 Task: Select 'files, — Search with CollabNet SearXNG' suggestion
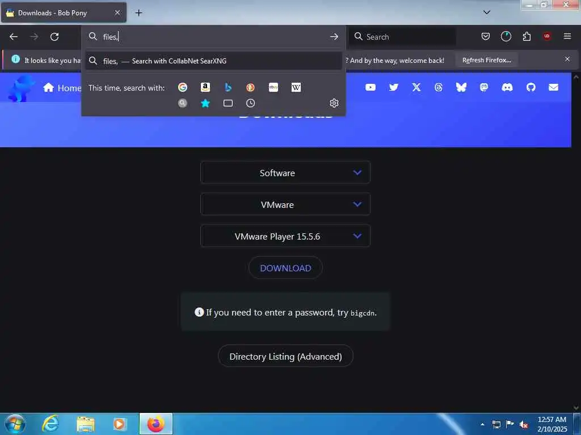[x=213, y=61]
